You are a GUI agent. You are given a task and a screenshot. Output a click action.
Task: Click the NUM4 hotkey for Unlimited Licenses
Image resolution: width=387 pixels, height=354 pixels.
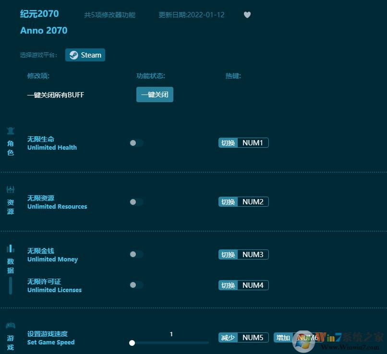coord(252,285)
